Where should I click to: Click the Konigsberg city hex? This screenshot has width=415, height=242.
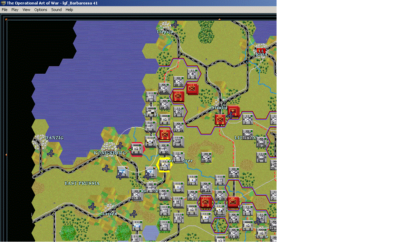(x=110, y=148)
